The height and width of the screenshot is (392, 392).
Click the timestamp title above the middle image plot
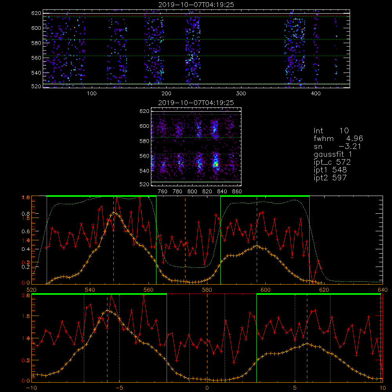coord(196,103)
